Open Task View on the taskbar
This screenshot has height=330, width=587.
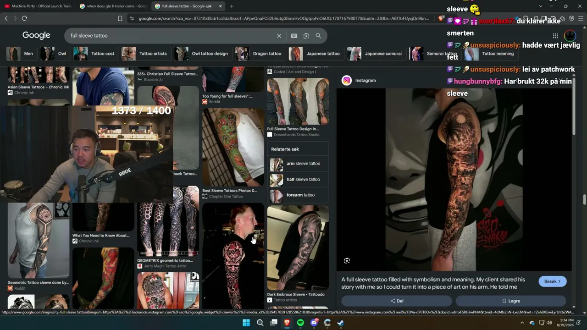274,323
